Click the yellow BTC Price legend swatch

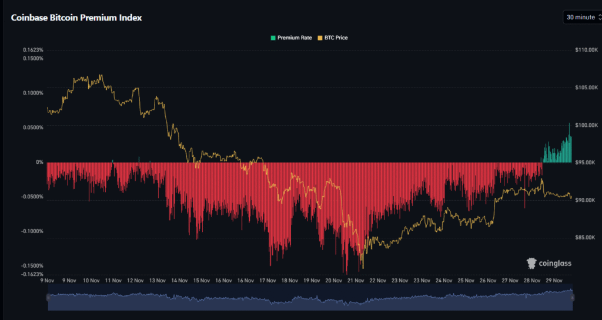point(320,38)
